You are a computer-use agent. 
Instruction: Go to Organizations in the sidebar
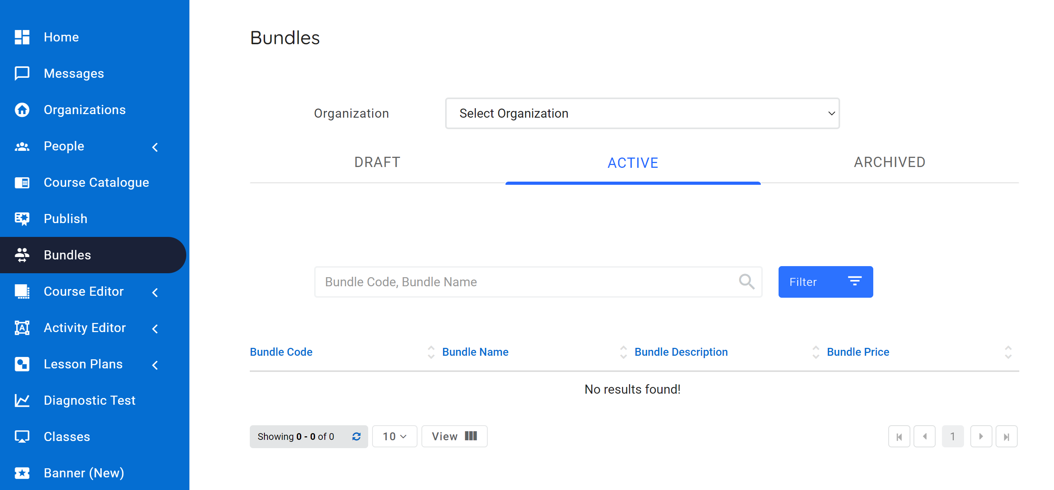click(x=84, y=110)
